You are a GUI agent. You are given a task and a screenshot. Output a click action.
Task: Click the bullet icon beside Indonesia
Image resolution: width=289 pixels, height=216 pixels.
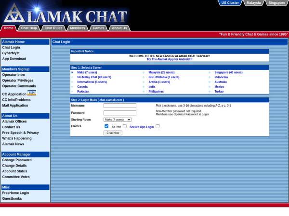pyautogui.click(x=210, y=77)
